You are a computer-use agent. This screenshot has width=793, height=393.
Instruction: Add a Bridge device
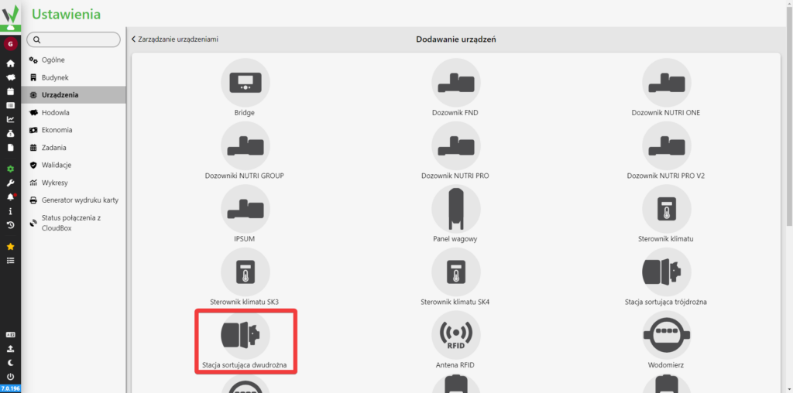(245, 88)
